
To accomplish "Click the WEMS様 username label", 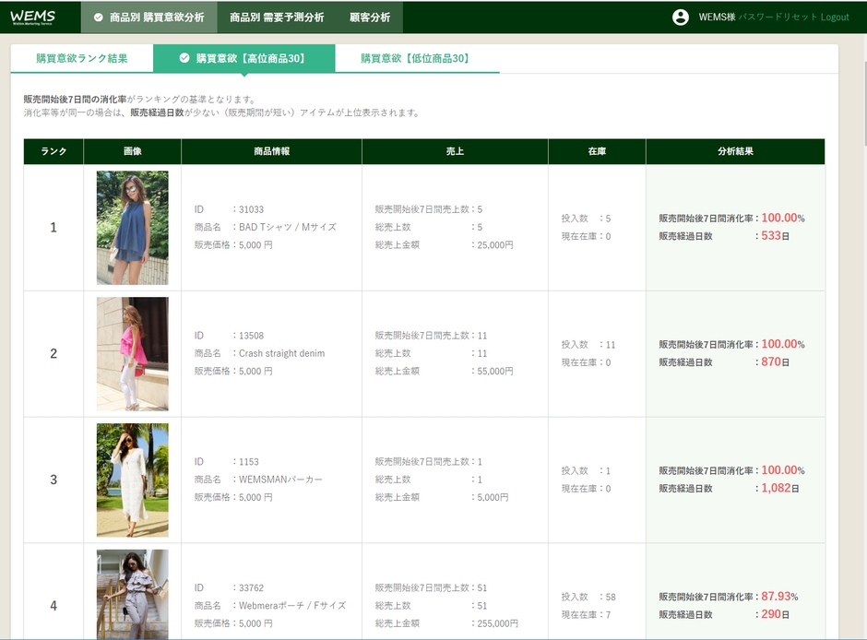I will (717, 18).
